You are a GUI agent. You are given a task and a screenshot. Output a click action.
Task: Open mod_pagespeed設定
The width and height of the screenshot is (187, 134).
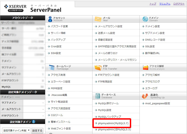pos(158,103)
